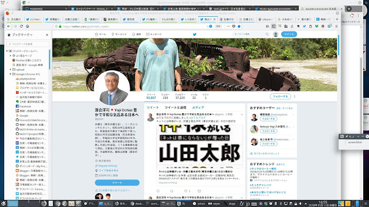This screenshot has height=207, width=369.
Task: Open the Google bookmark in sidebar
Action: (22, 116)
